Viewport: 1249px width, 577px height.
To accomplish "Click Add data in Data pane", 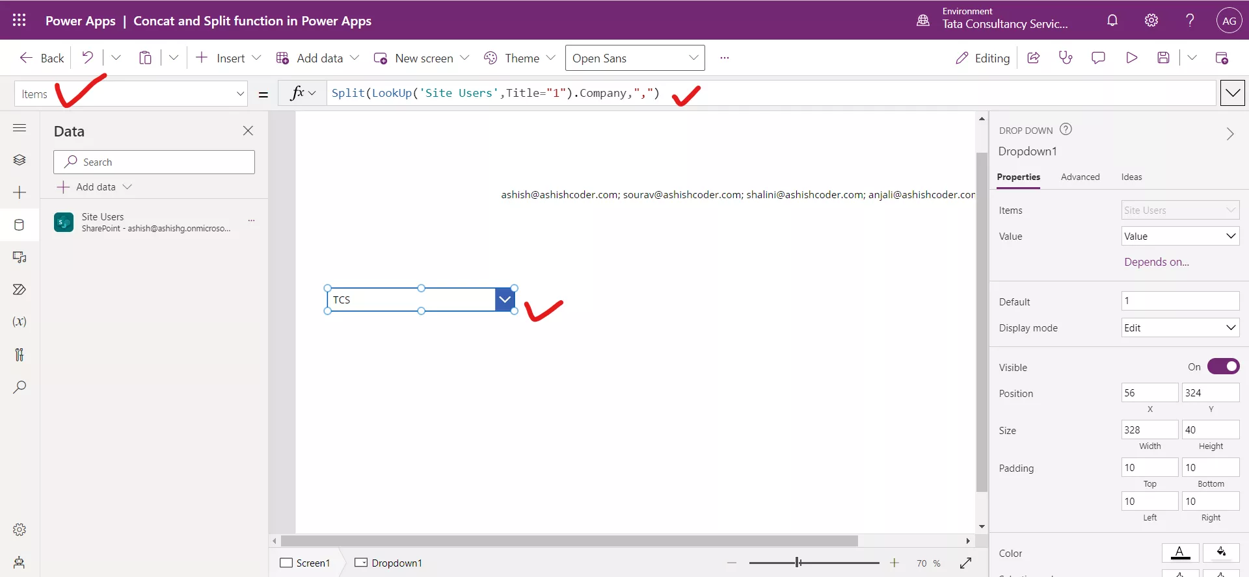I will [94, 186].
